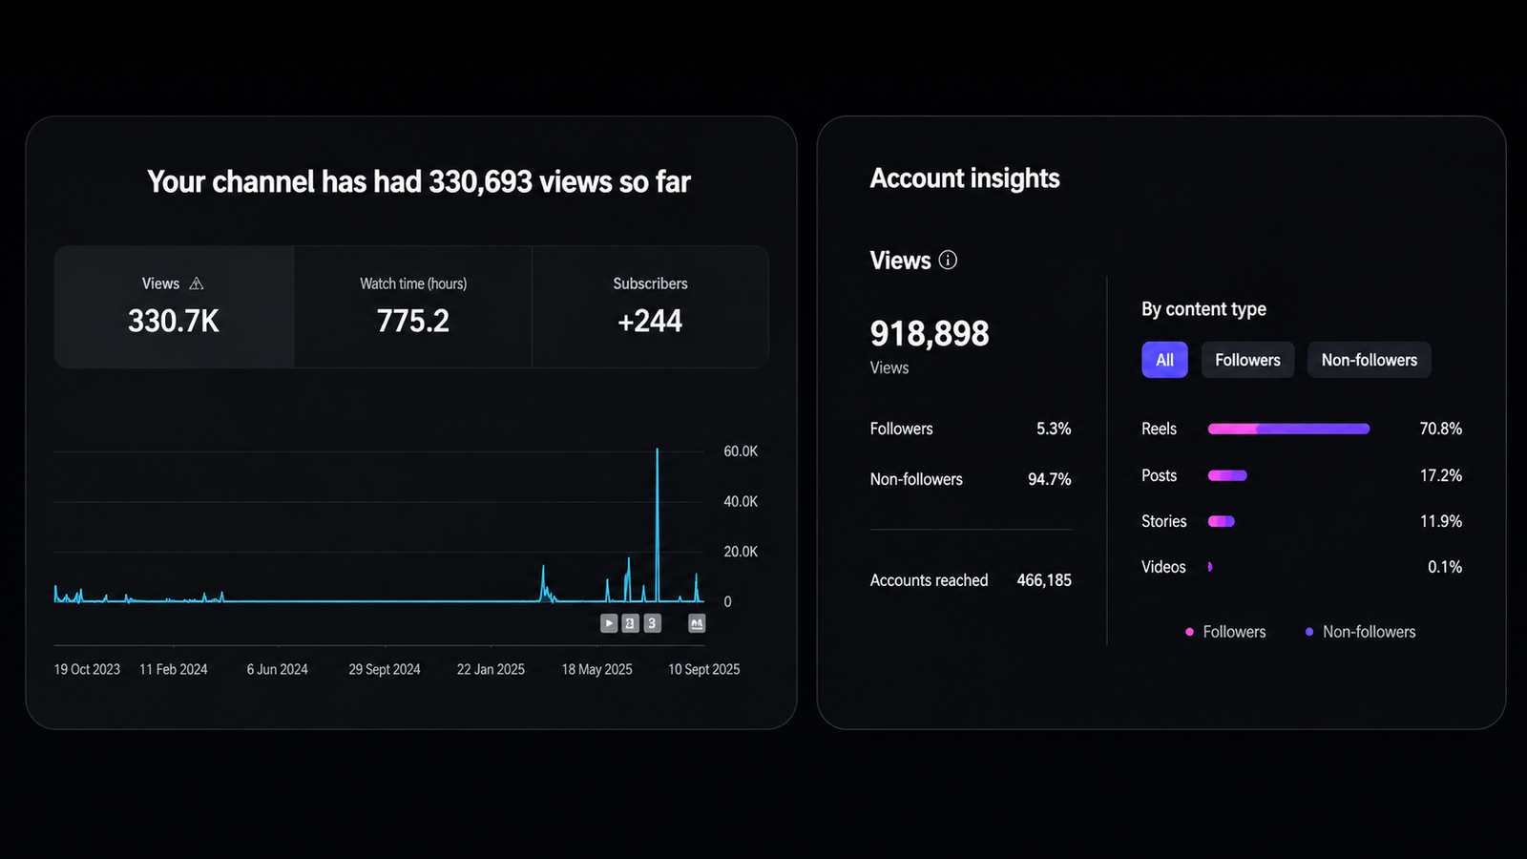Viewport: 1527px width, 859px height.
Task: Click the channel views headline text
Action: [x=418, y=181]
